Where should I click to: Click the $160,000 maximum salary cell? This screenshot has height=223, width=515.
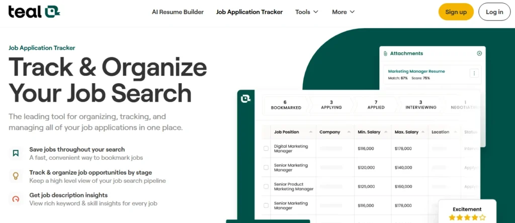[403, 186]
